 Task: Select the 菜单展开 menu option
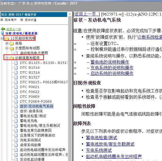pyautogui.click(x=11, y=20)
